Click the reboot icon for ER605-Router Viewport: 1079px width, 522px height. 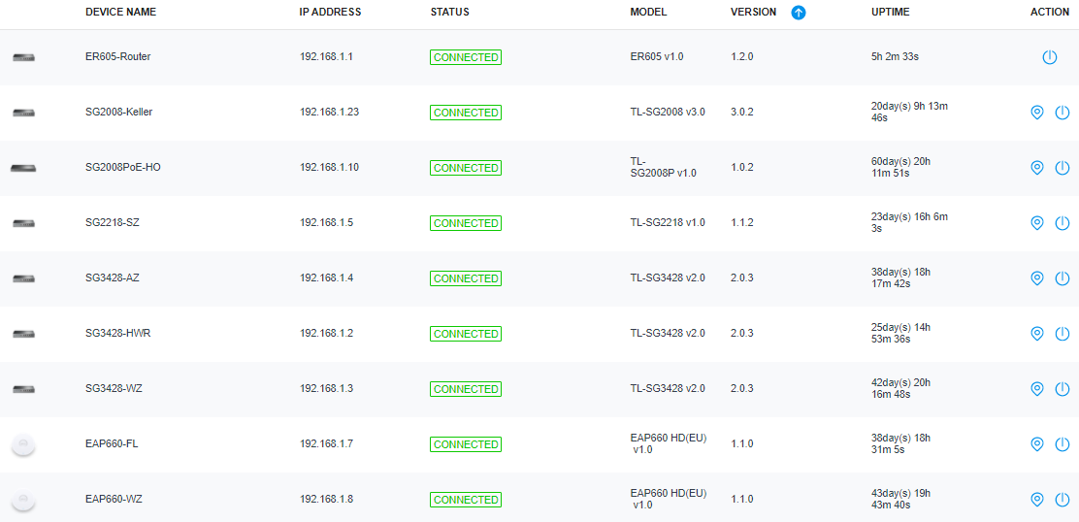[x=1049, y=57]
